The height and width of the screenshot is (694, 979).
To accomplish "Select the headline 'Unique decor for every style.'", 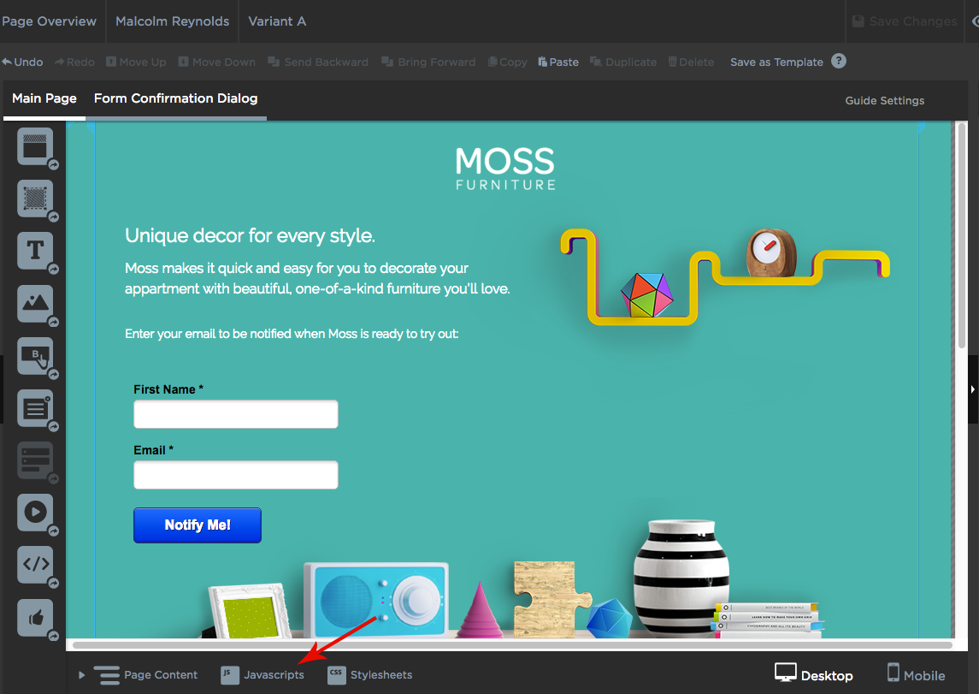I will (250, 235).
